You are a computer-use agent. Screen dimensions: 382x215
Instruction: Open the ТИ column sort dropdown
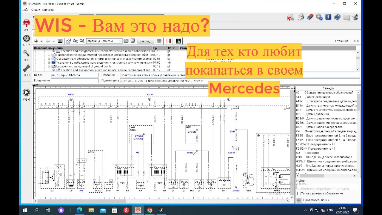pos(173,48)
